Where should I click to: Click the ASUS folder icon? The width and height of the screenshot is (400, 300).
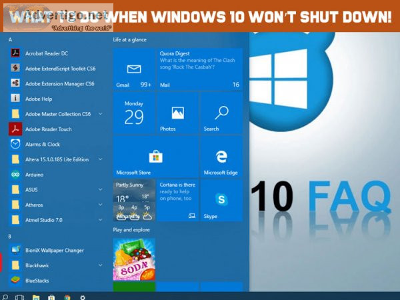(15, 189)
